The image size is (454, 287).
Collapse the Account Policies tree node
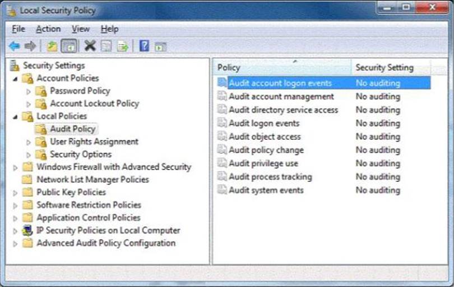click(16, 79)
